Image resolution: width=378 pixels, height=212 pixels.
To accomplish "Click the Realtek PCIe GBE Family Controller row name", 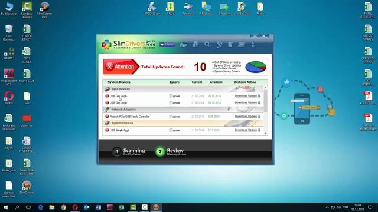I will point(129,117).
